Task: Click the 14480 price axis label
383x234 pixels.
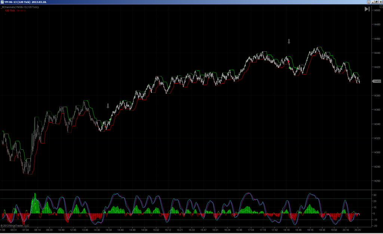Action: 377,24
